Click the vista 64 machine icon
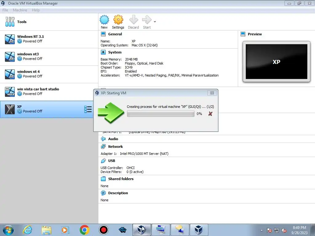 coord(10,92)
